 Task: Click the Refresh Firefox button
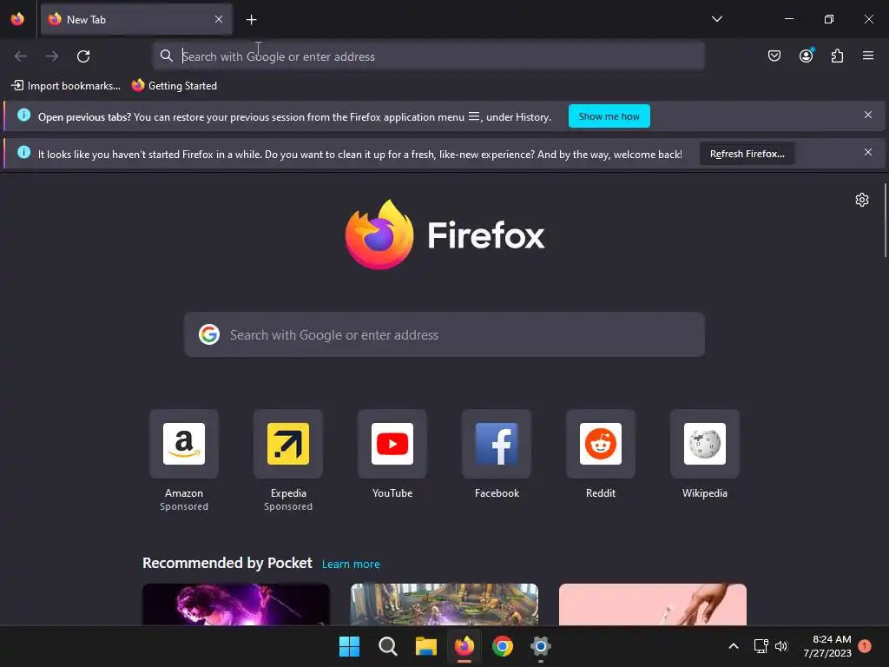(x=747, y=154)
